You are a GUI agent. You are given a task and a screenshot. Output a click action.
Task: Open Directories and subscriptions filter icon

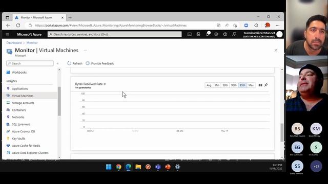coord(198,34)
